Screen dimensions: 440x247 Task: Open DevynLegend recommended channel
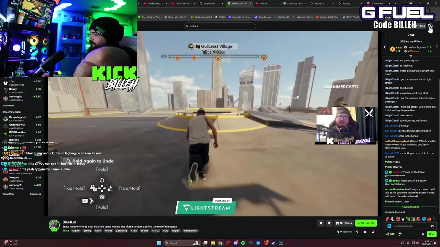22,119
